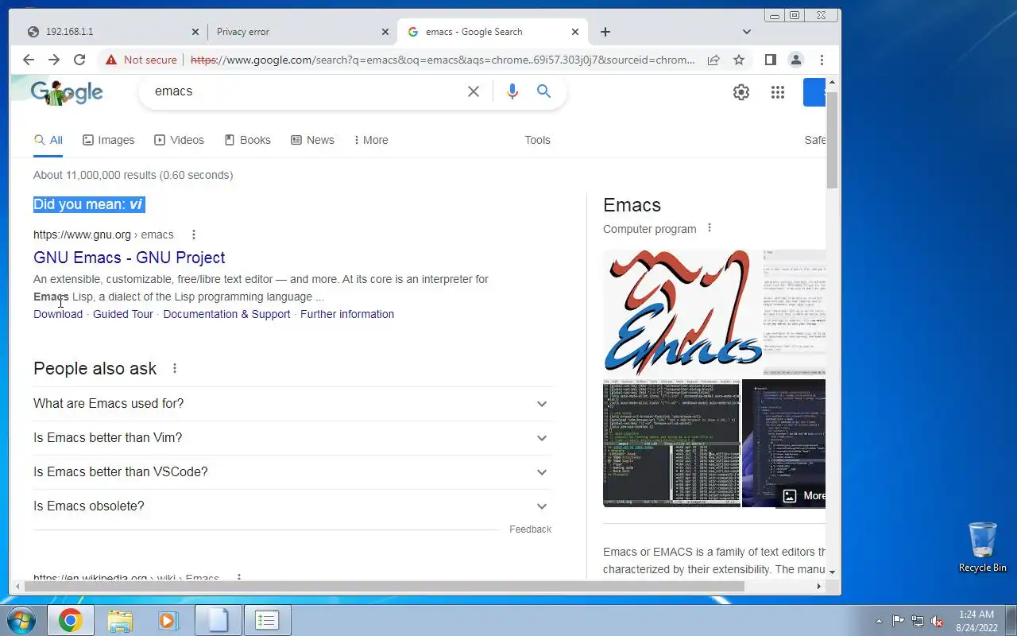Open Google settings gear icon
Image resolution: width=1017 pixels, height=636 pixels.
point(741,92)
